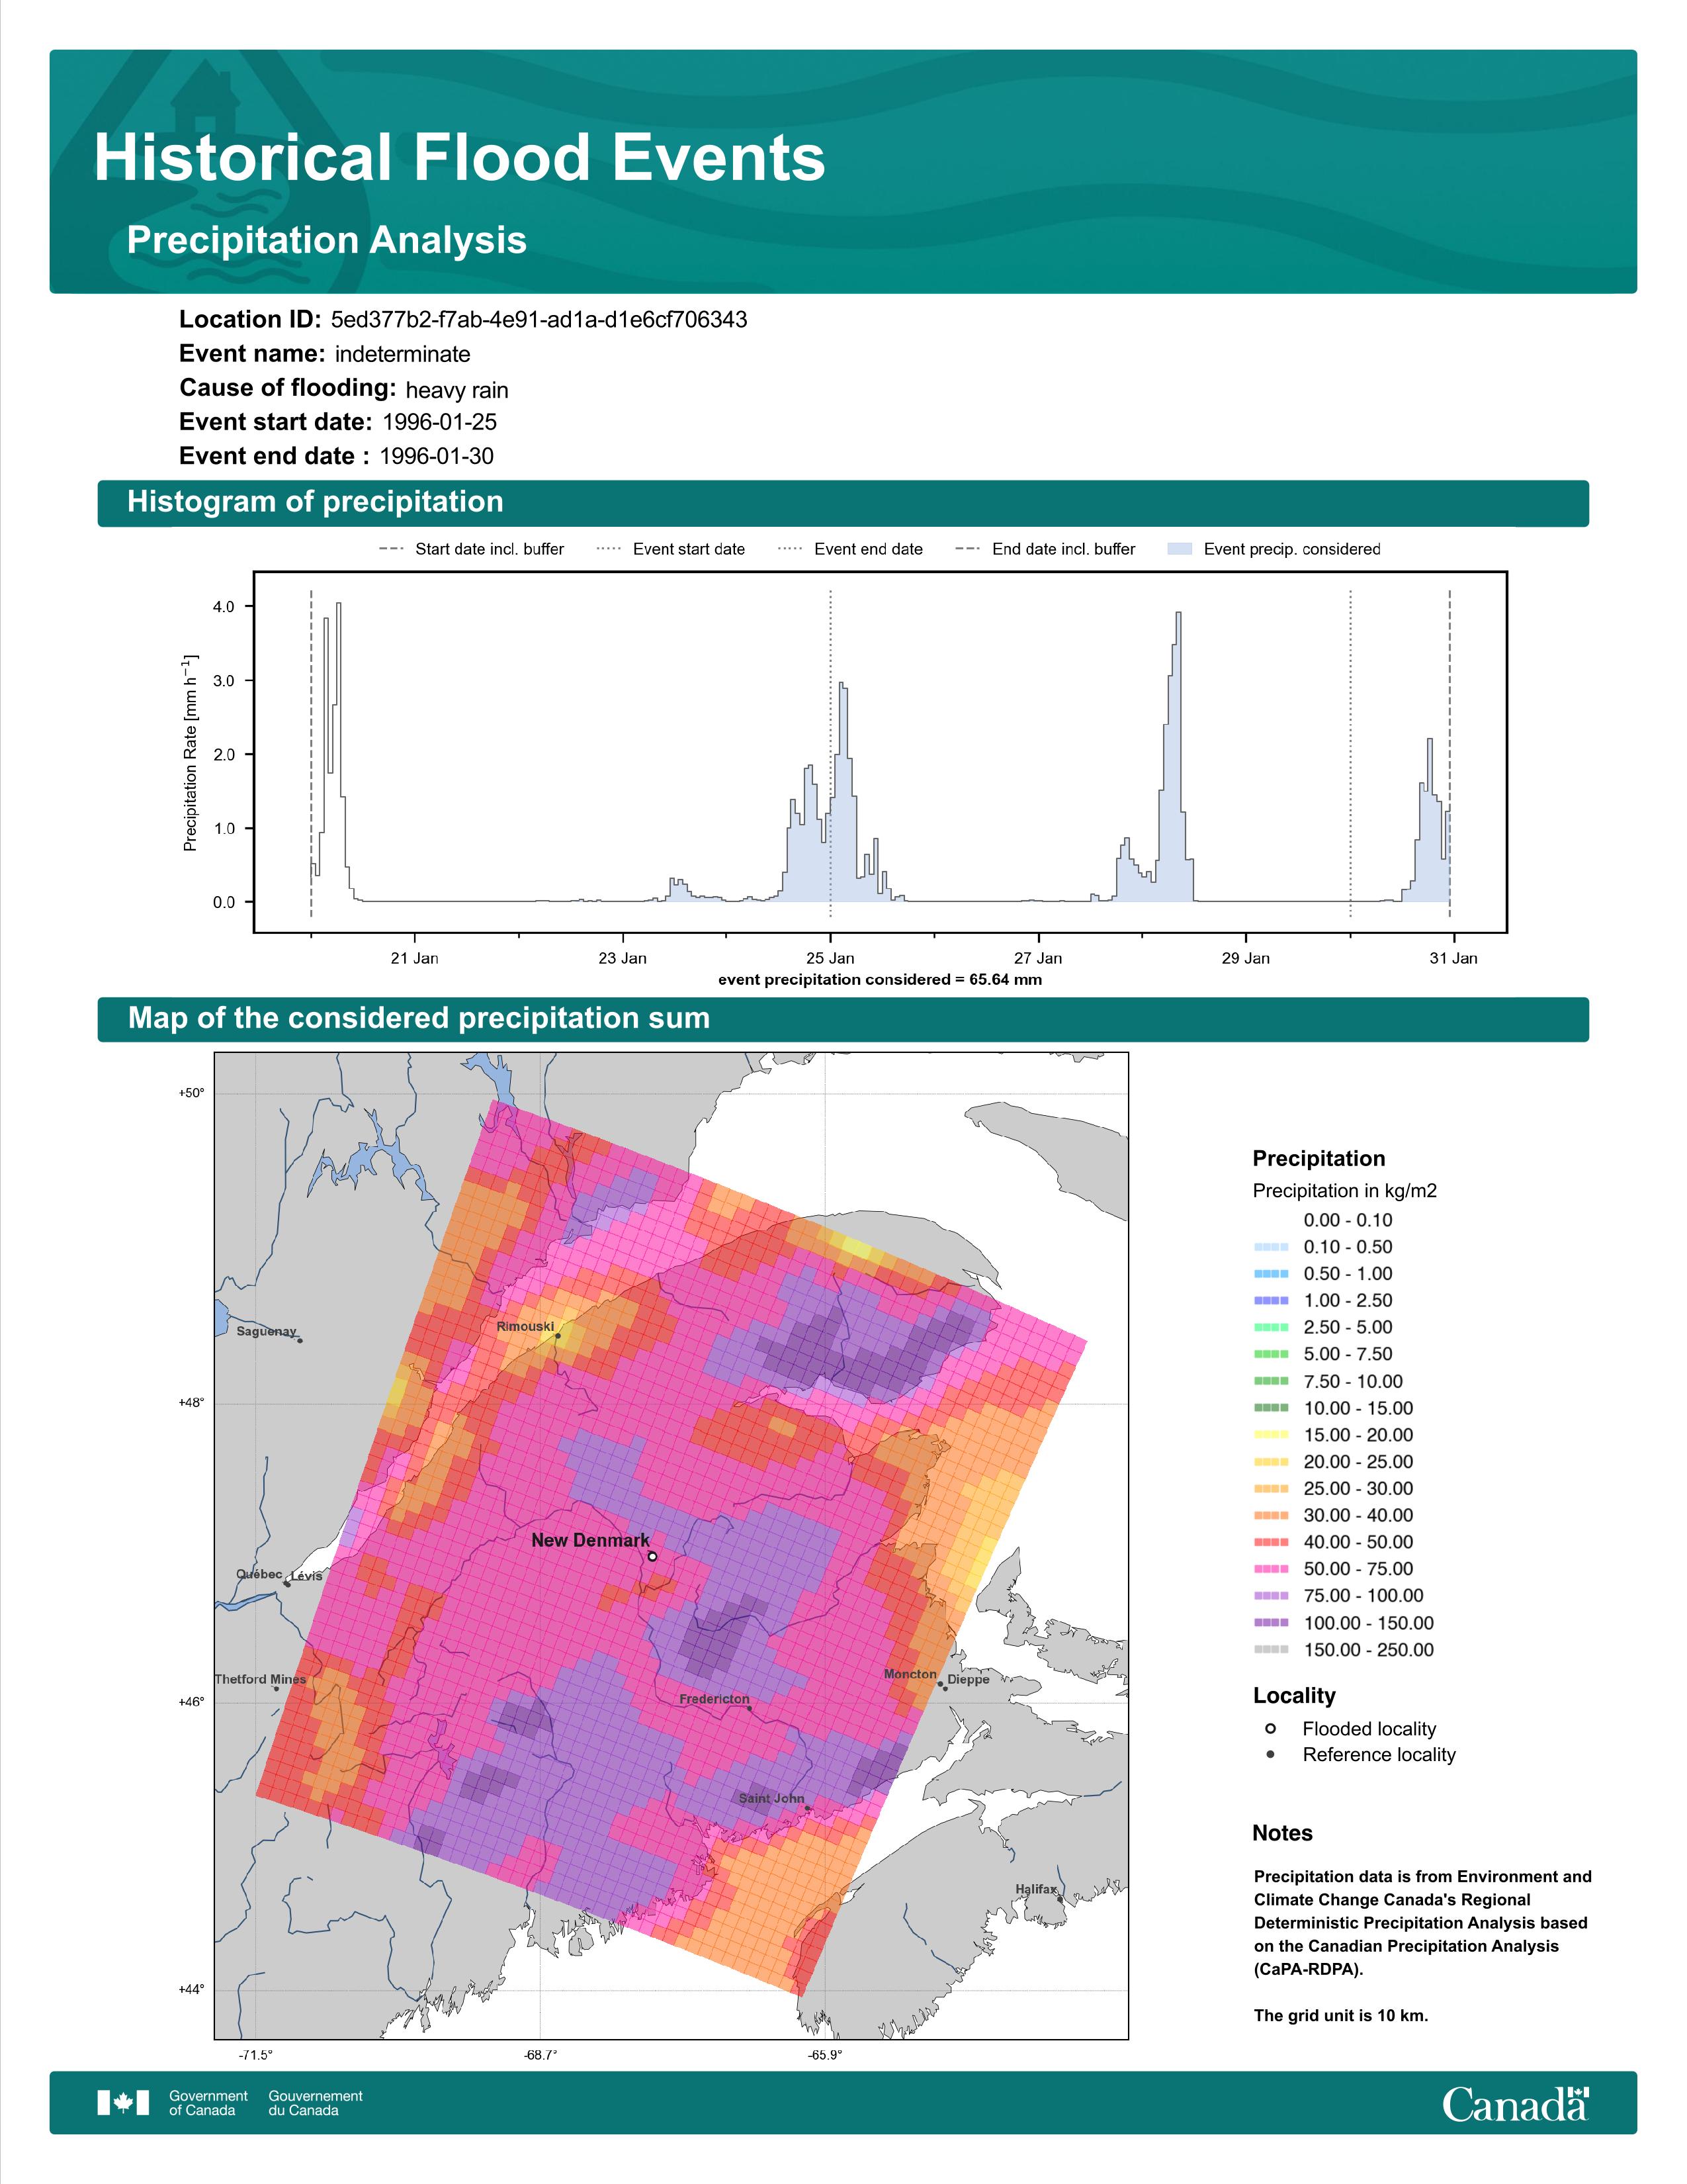This screenshot has height=2184, width=1687.
Task: Click the Reference locality legend dot symbol
Action: pos(1270,1754)
